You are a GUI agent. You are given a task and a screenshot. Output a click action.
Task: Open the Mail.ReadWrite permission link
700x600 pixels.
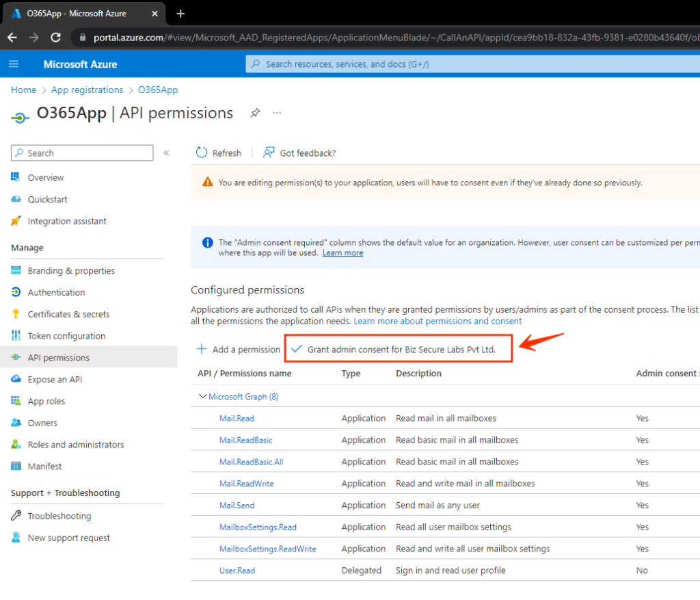pos(246,483)
